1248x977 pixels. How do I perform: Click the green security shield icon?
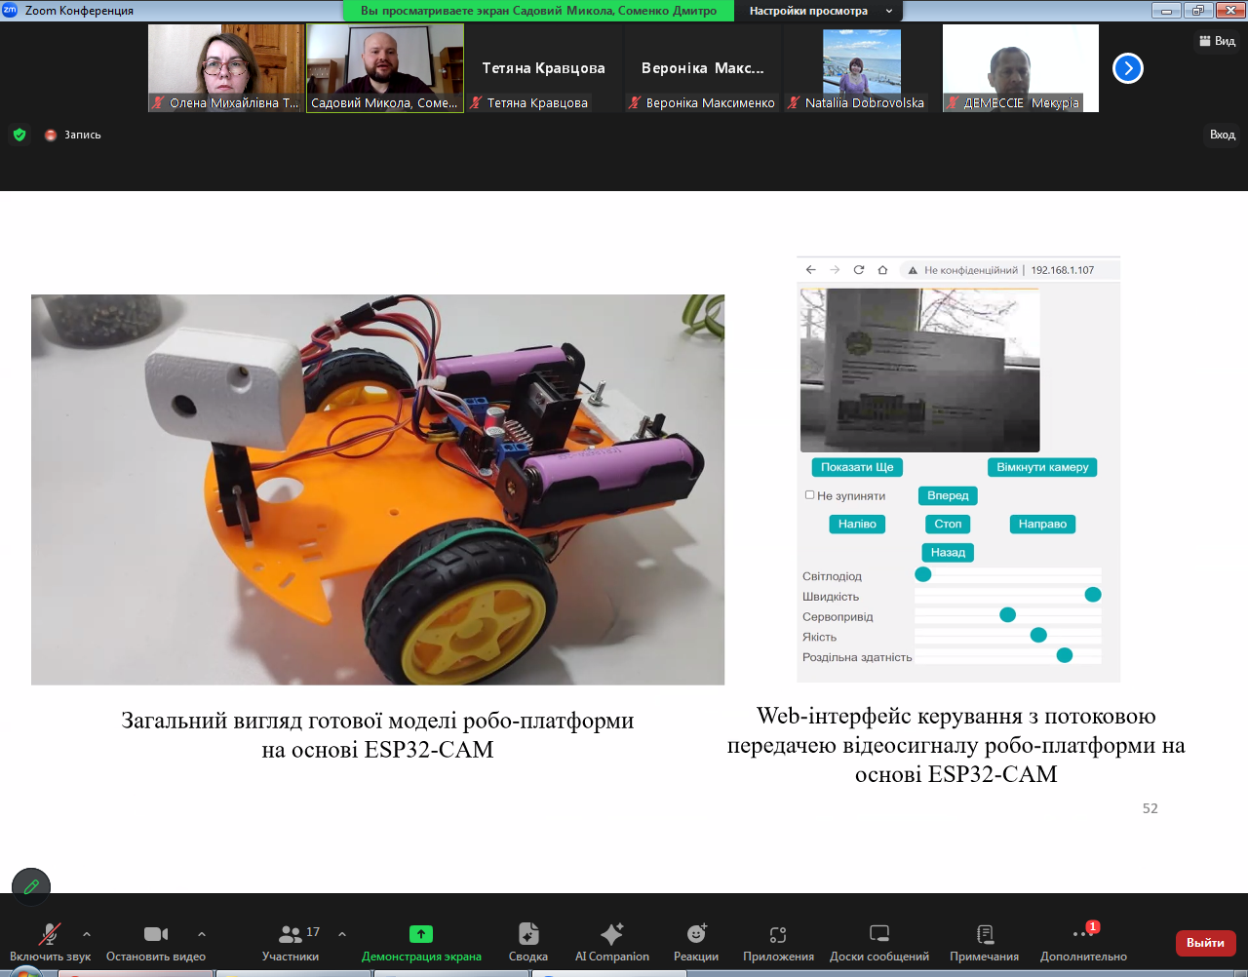19,135
